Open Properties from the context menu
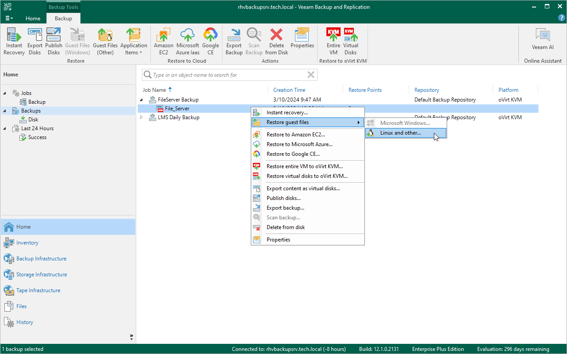Screen dimensions: 567x354 point(308,240)
